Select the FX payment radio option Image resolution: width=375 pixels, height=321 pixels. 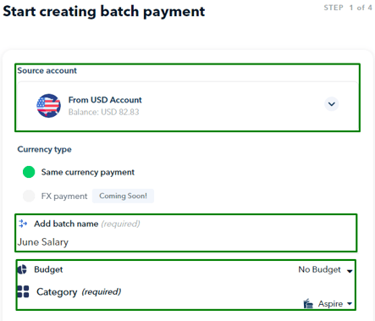point(29,196)
